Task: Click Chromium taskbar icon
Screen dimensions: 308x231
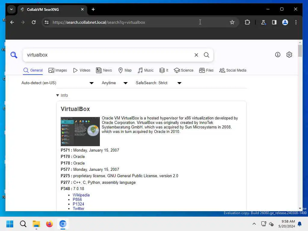Action: (63, 224)
